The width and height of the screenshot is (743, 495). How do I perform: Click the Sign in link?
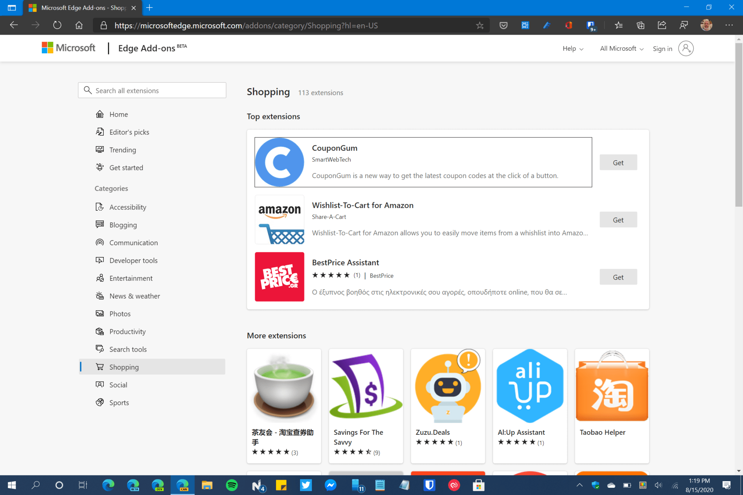tap(662, 48)
